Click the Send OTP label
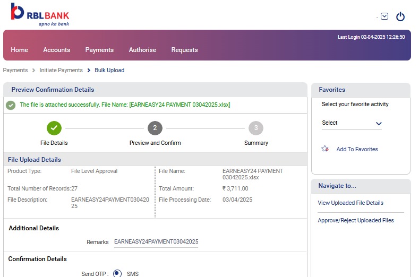This screenshot has height=277, width=419. pyautogui.click(x=95, y=274)
